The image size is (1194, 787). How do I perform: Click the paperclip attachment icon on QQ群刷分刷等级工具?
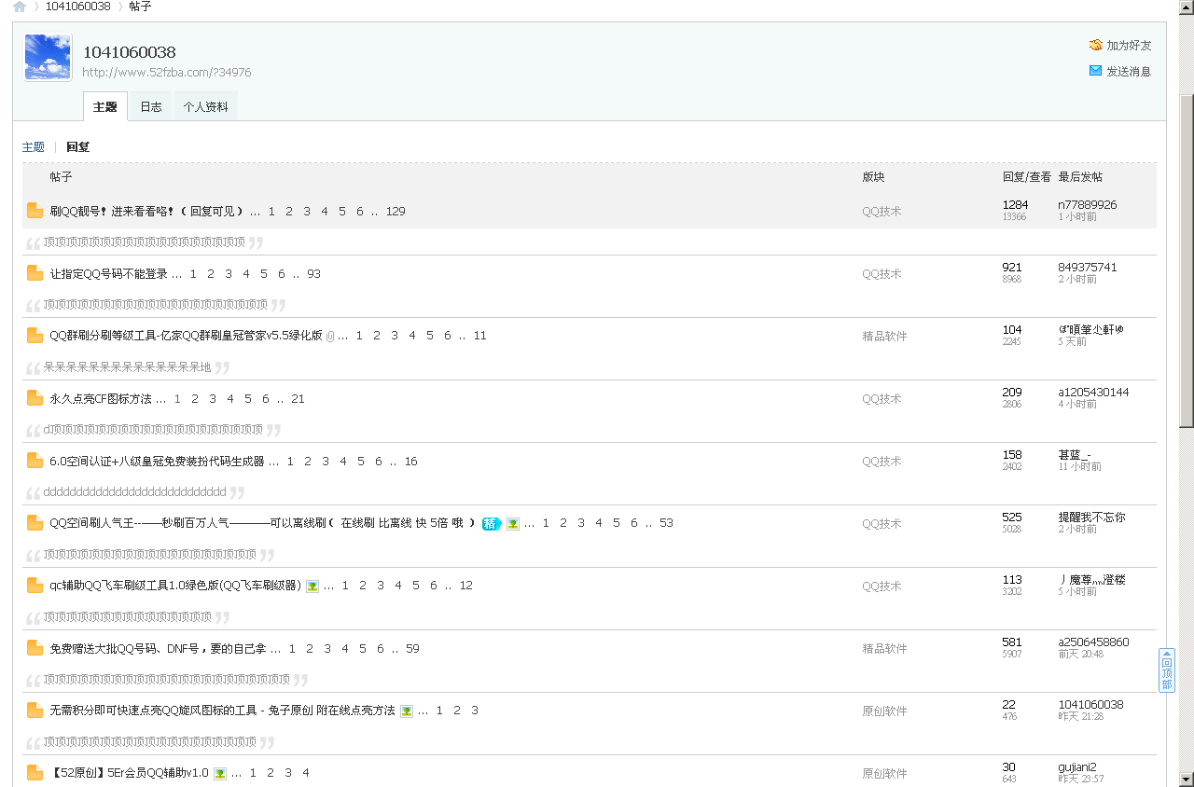[x=330, y=337]
